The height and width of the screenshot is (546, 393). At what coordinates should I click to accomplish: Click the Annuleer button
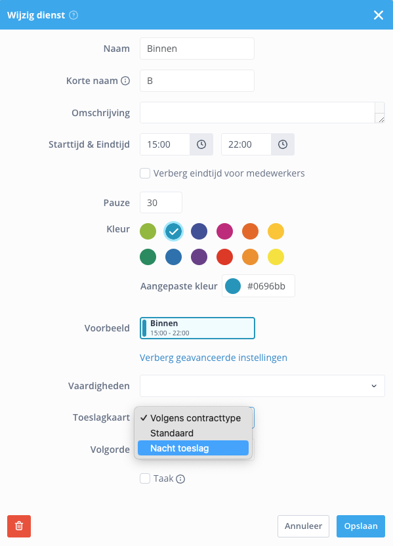coord(303,526)
